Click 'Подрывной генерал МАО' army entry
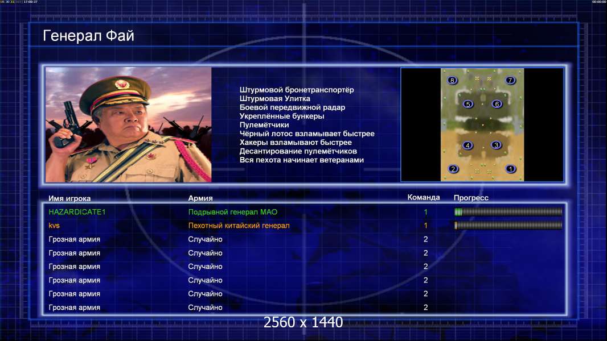Viewport: 607px width, 341px height. click(x=233, y=211)
